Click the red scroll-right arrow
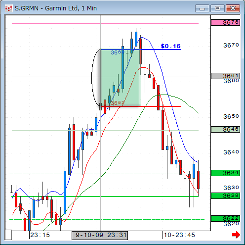 coord(236,235)
